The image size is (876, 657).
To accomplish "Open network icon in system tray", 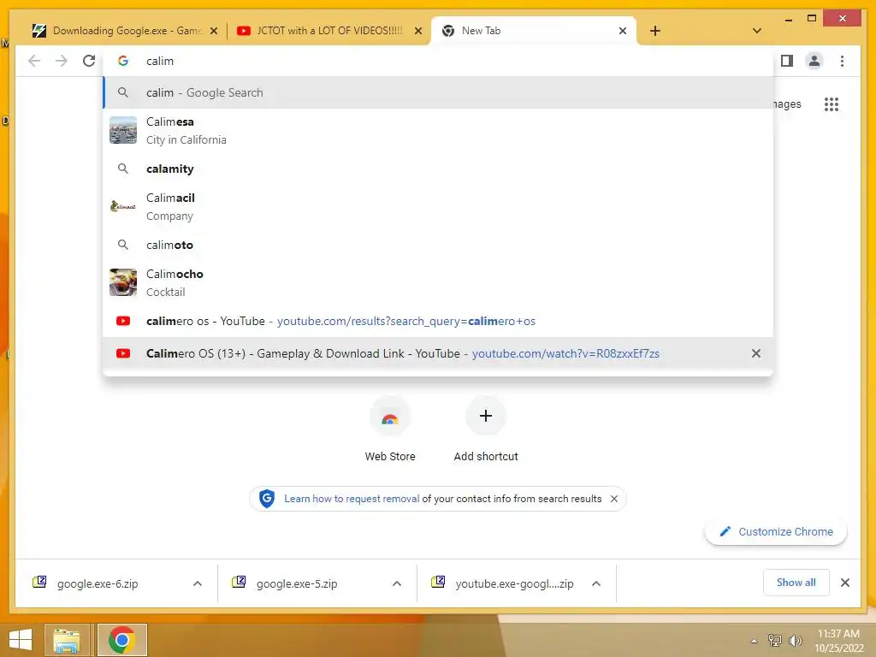I will pos(775,640).
